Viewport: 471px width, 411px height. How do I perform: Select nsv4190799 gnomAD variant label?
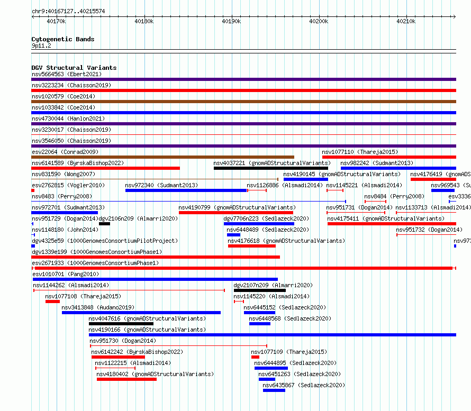pos(237,207)
